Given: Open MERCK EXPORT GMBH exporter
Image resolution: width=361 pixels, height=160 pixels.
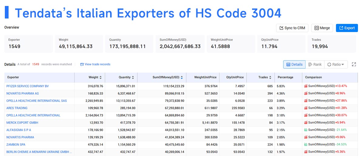Looking at the screenshot, I should click(22, 123).
